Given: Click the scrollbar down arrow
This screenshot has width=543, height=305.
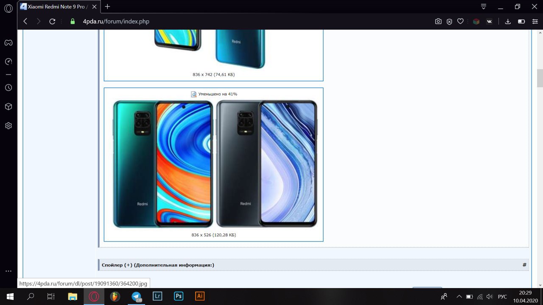Looking at the screenshot, I should point(540,284).
